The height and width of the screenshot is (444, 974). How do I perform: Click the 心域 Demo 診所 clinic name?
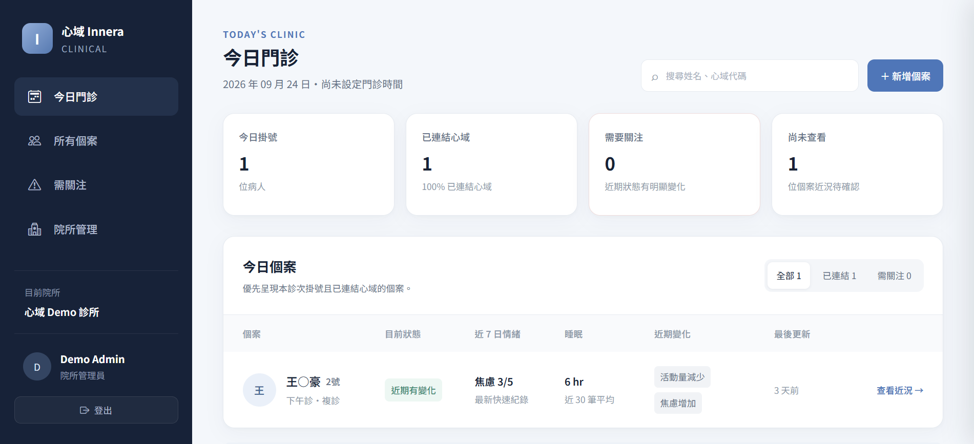pos(62,312)
